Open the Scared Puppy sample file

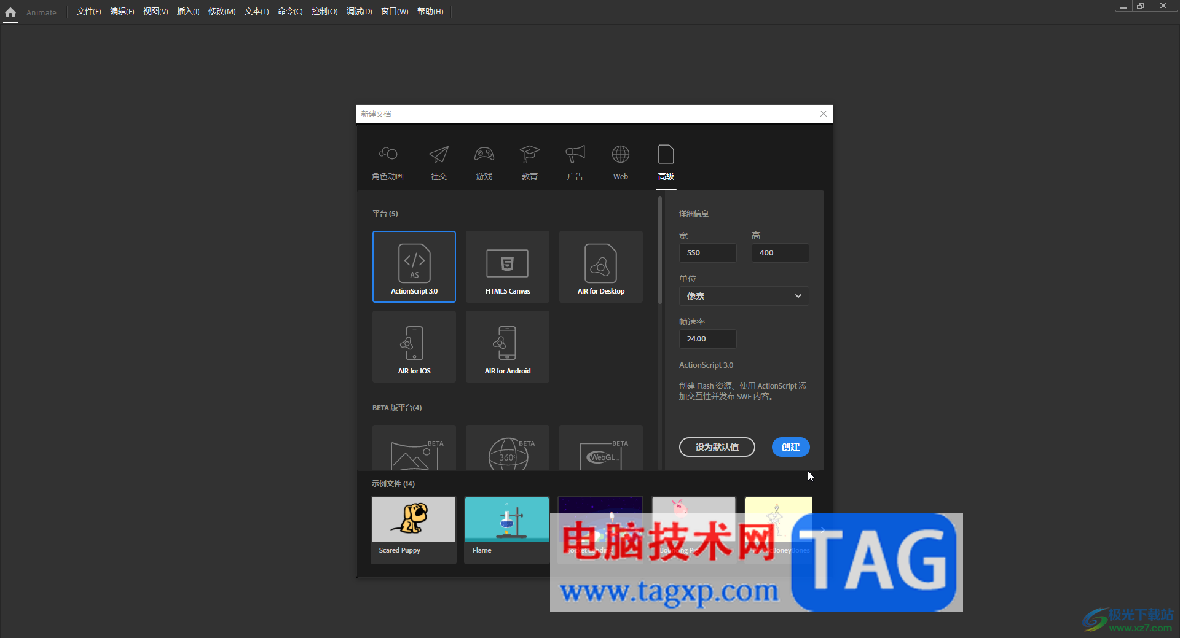coord(414,530)
